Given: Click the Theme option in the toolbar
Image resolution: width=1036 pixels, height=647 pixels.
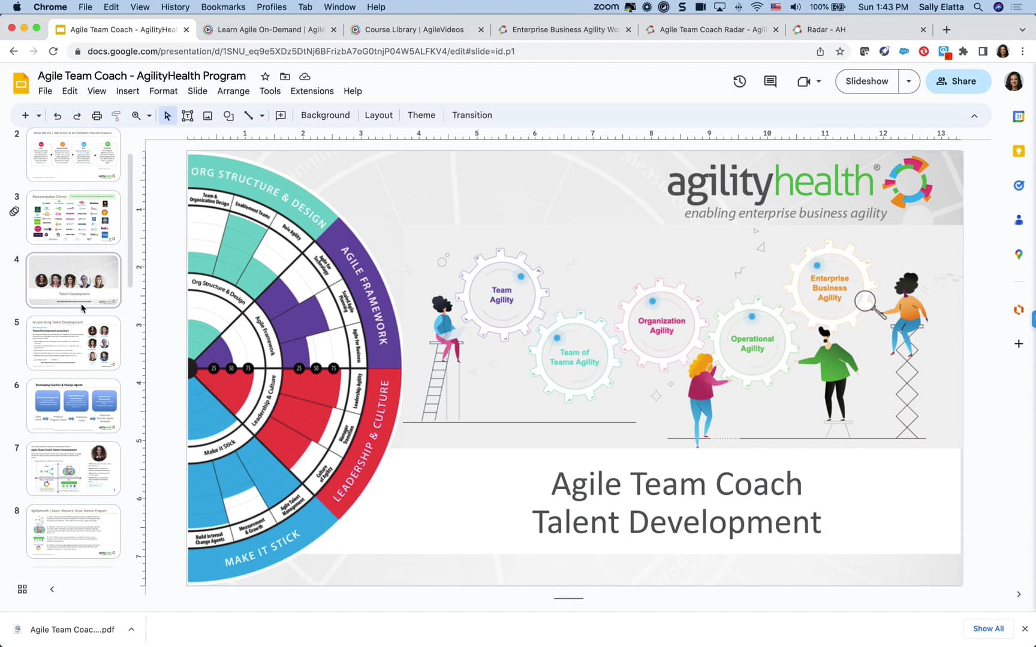Looking at the screenshot, I should tap(421, 114).
